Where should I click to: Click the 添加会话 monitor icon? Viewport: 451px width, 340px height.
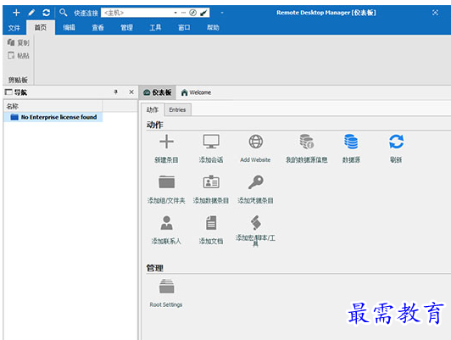coord(211,142)
